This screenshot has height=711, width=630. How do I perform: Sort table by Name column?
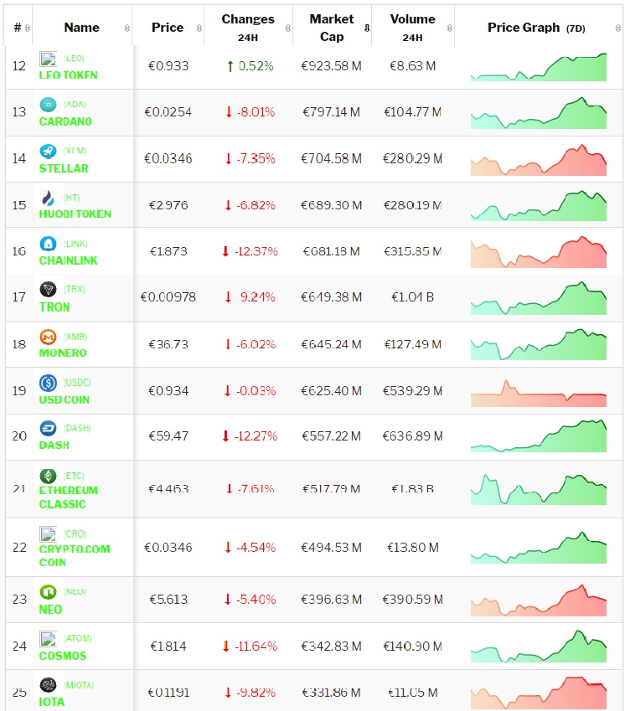pos(81,28)
